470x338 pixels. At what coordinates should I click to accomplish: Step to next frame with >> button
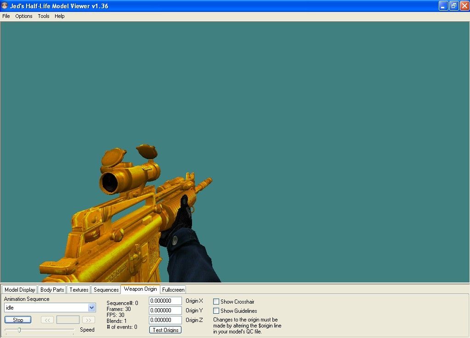88,320
